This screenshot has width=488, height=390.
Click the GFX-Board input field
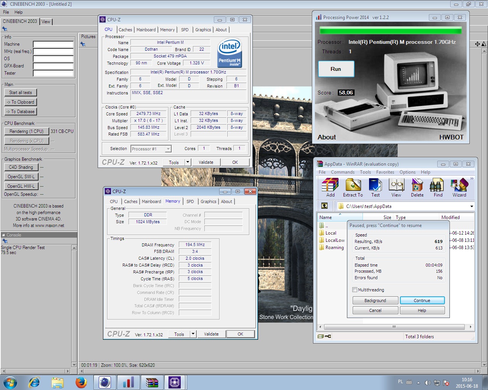point(53,66)
